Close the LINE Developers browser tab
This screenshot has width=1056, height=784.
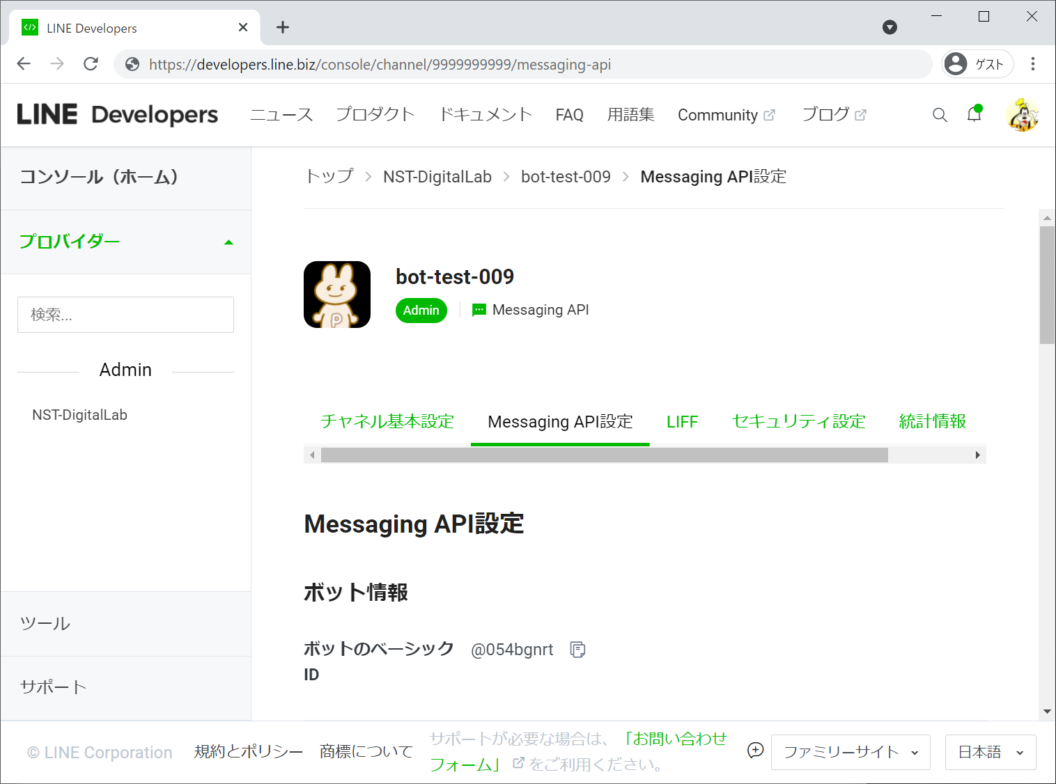pyautogui.click(x=243, y=27)
